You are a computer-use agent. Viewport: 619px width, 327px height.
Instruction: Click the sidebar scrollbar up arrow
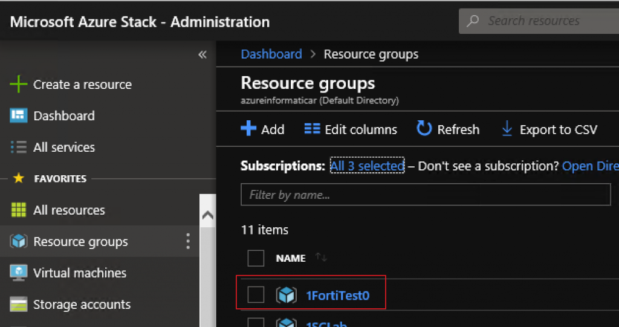[x=208, y=216]
